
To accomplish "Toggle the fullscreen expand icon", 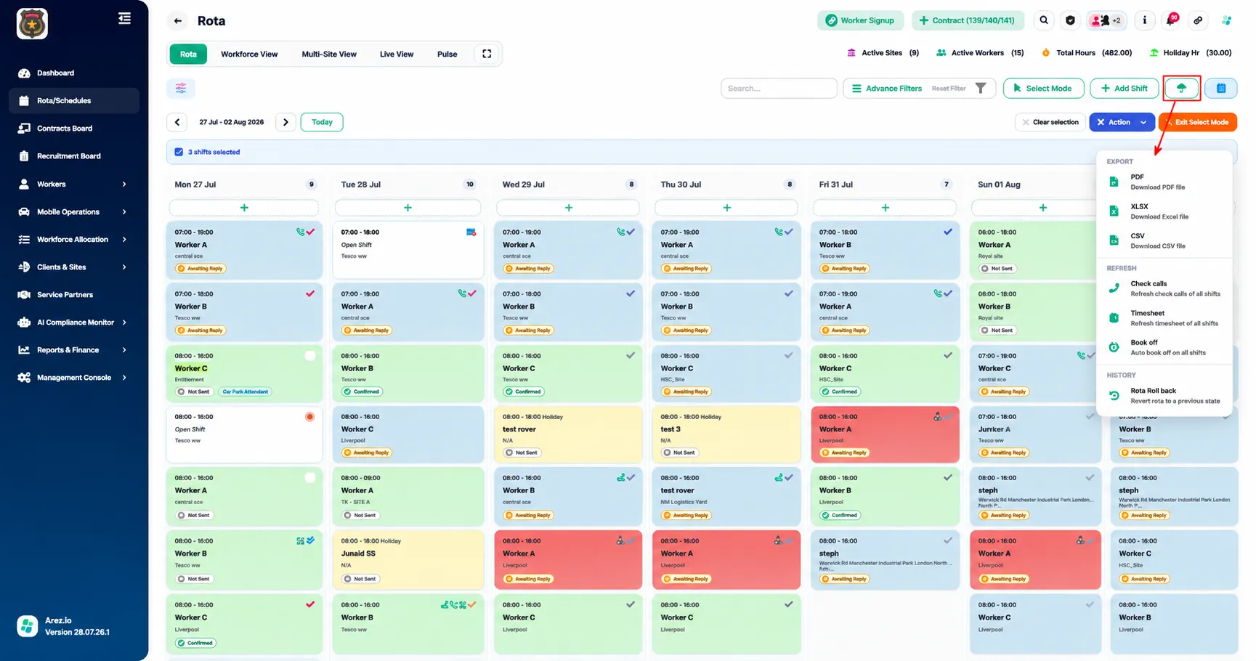I will click(487, 54).
